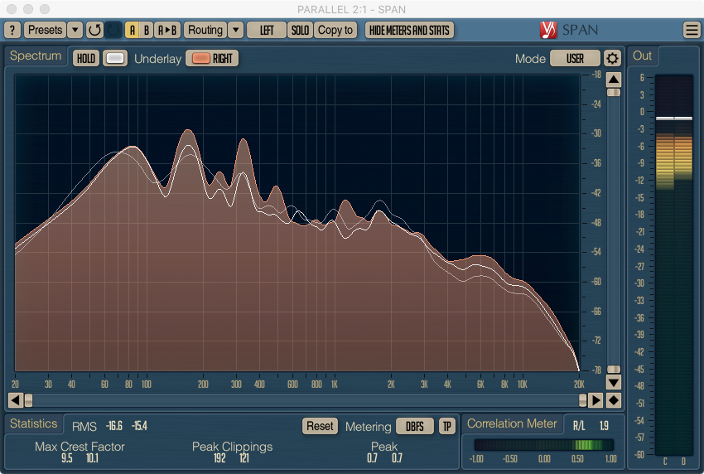Click the R/L correlation label

point(579,426)
